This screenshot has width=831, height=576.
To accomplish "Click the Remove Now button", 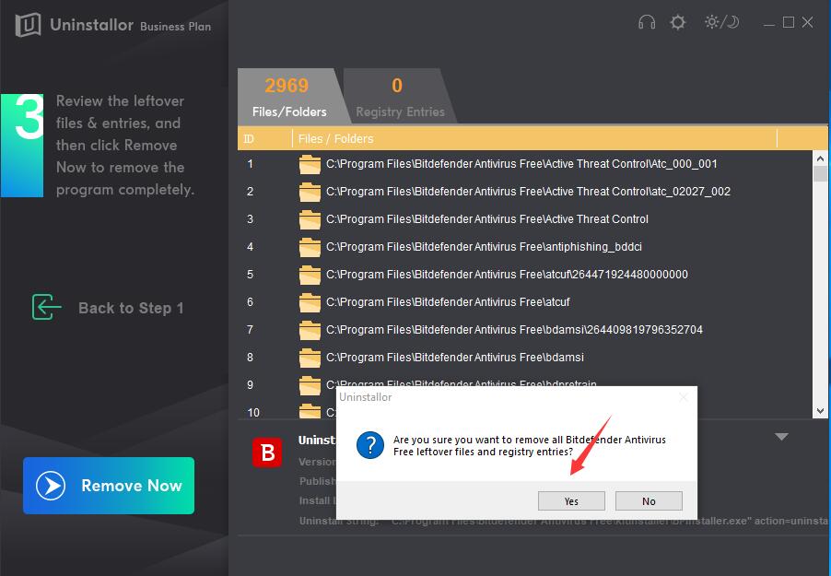I will [109, 486].
